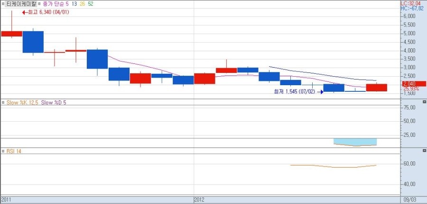Click the RSI panel's right-edge square button

coord(424,151)
